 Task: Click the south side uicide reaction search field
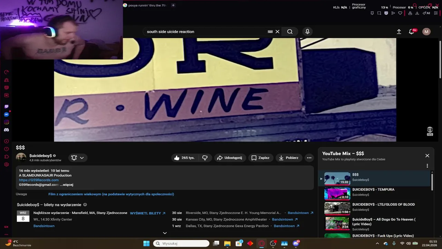pos(205,31)
